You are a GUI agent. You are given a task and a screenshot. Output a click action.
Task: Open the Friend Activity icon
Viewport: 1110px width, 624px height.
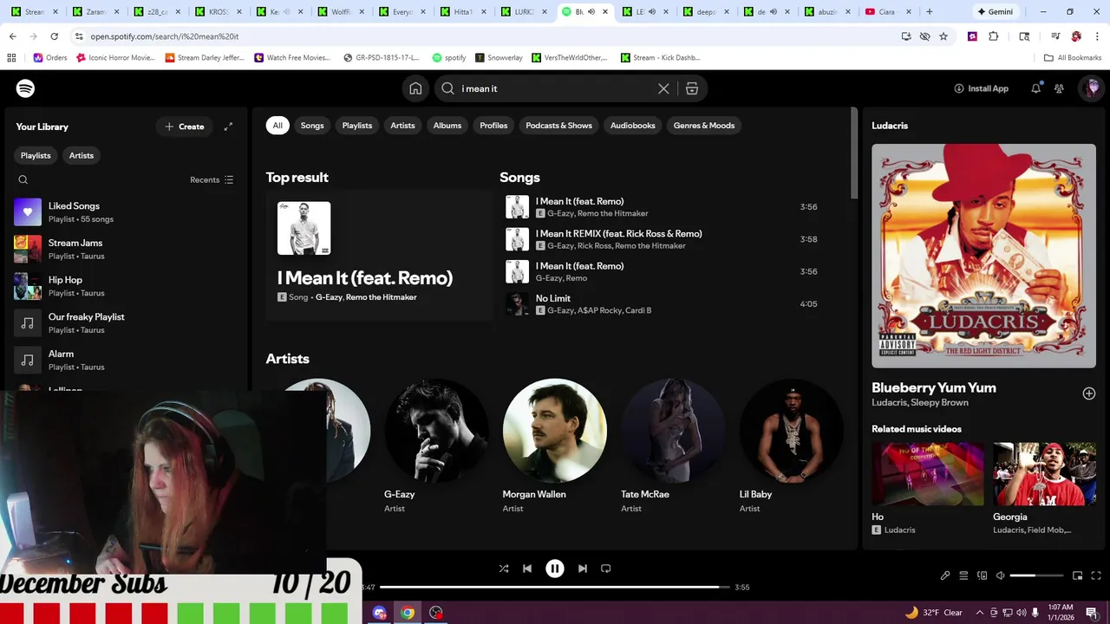click(x=1059, y=88)
